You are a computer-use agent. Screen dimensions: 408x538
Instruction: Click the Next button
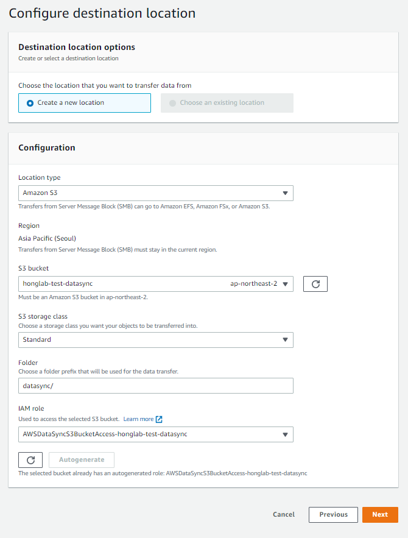tap(380, 515)
